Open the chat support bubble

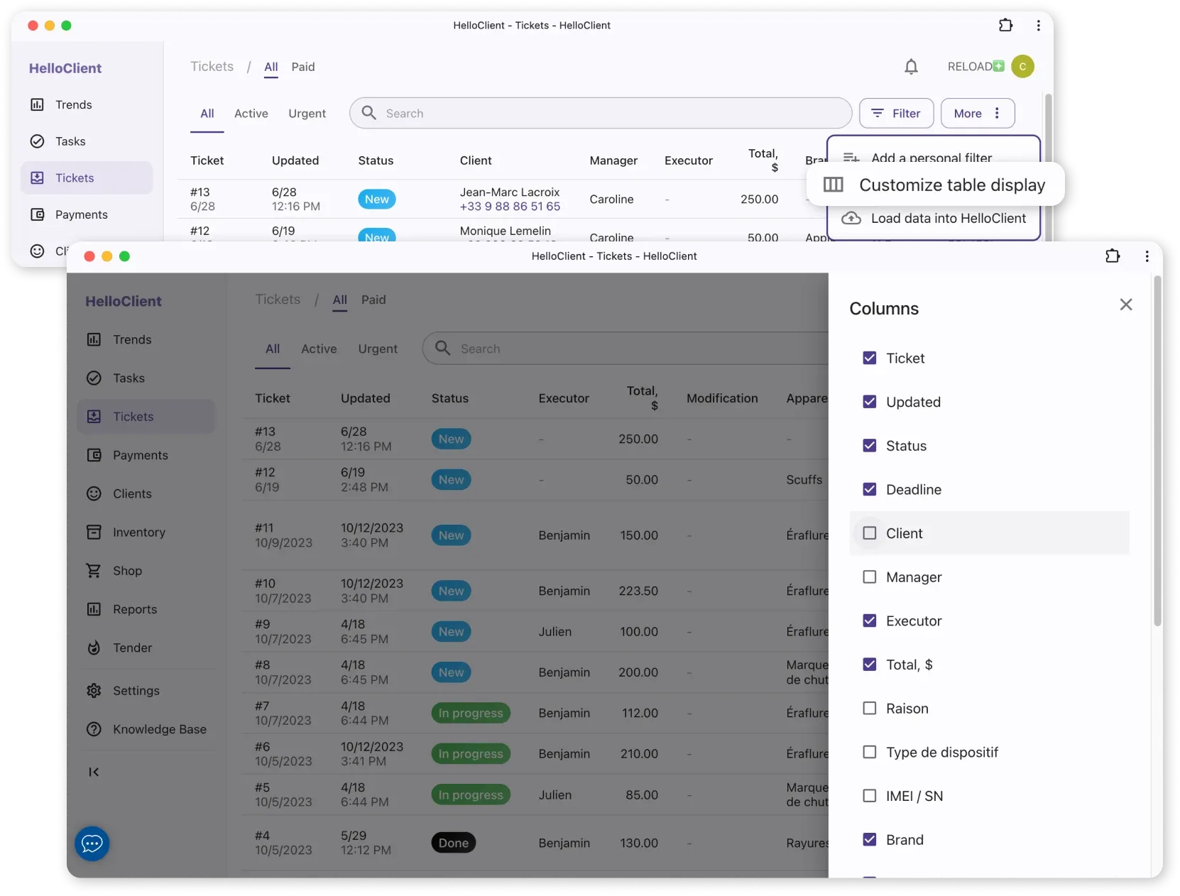point(92,843)
